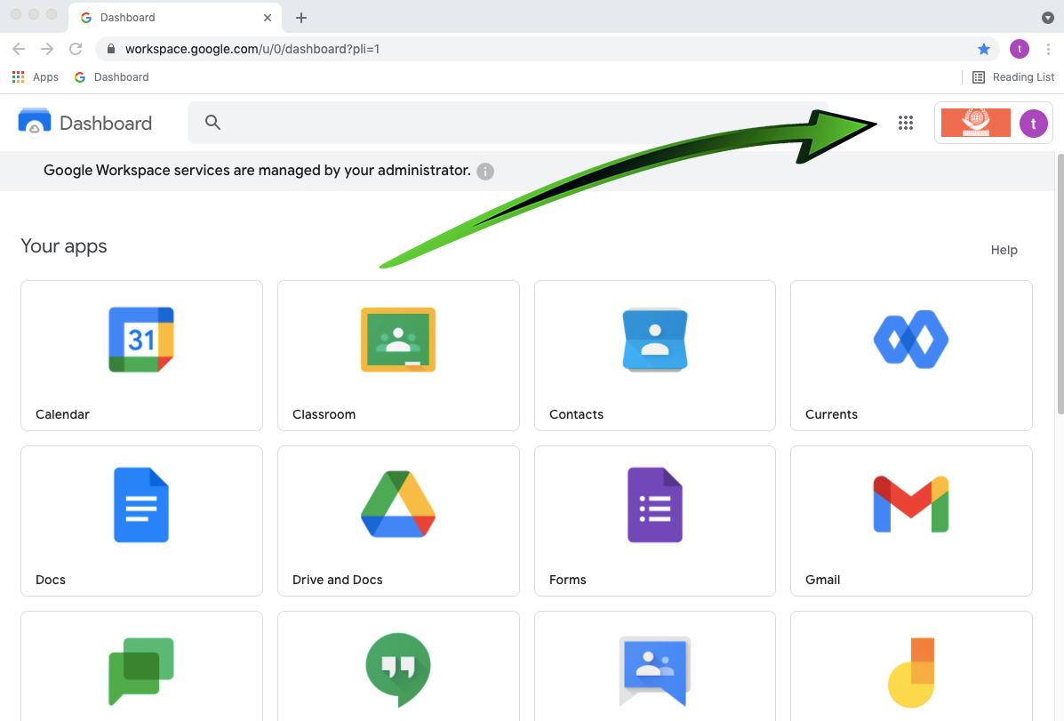Open a new browser tab
Image resolution: width=1064 pixels, height=721 pixels.
[x=301, y=18]
